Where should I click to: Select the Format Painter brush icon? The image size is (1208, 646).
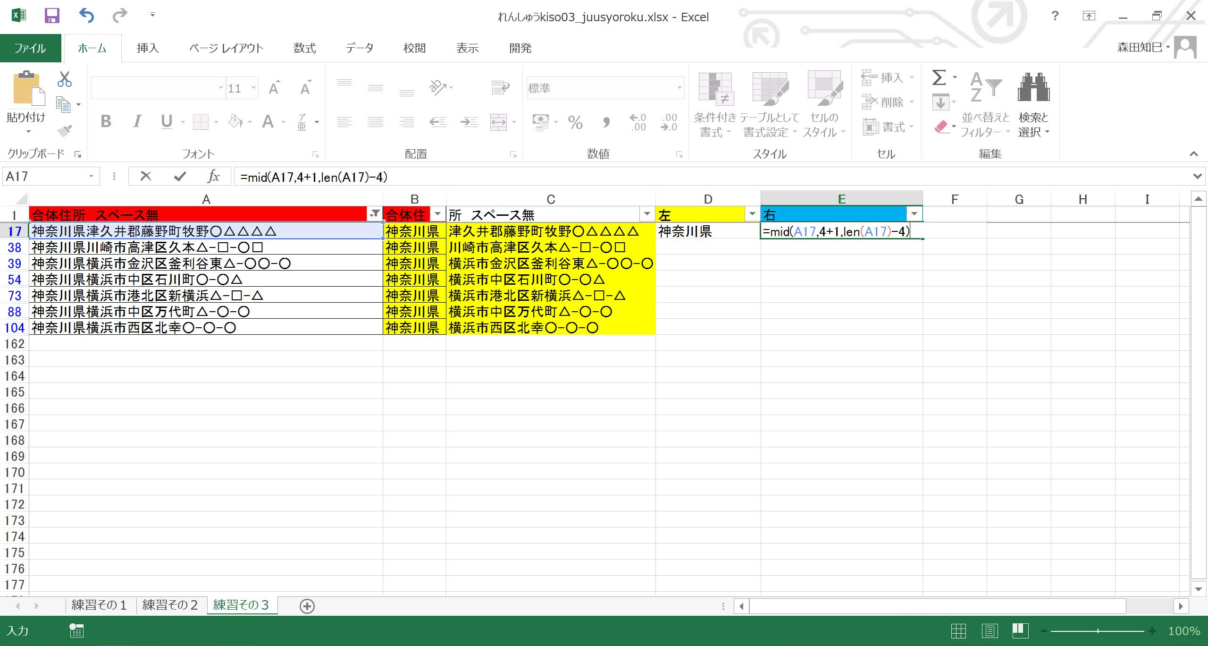click(64, 130)
